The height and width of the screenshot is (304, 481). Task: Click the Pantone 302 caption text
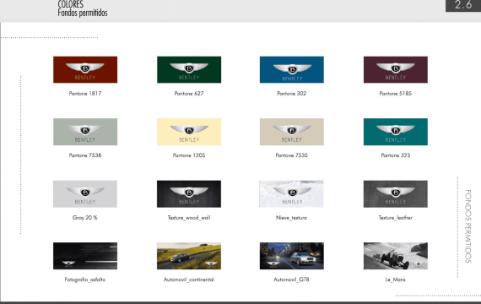pyautogui.click(x=292, y=94)
